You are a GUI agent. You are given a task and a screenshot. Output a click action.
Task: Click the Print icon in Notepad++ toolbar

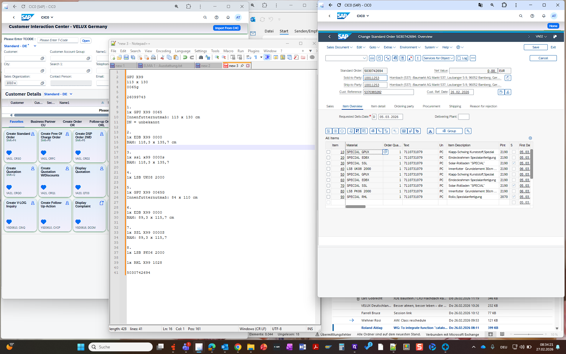click(x=153, y=57)
